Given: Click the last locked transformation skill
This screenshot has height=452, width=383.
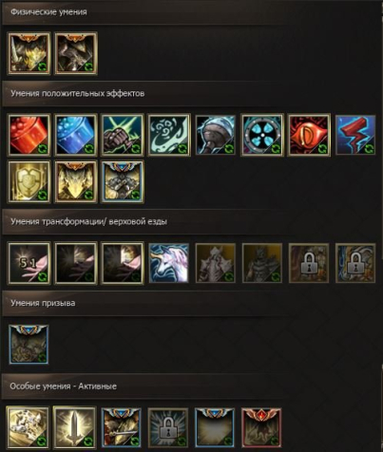Looking at the screenshot, I should point(355,263).
